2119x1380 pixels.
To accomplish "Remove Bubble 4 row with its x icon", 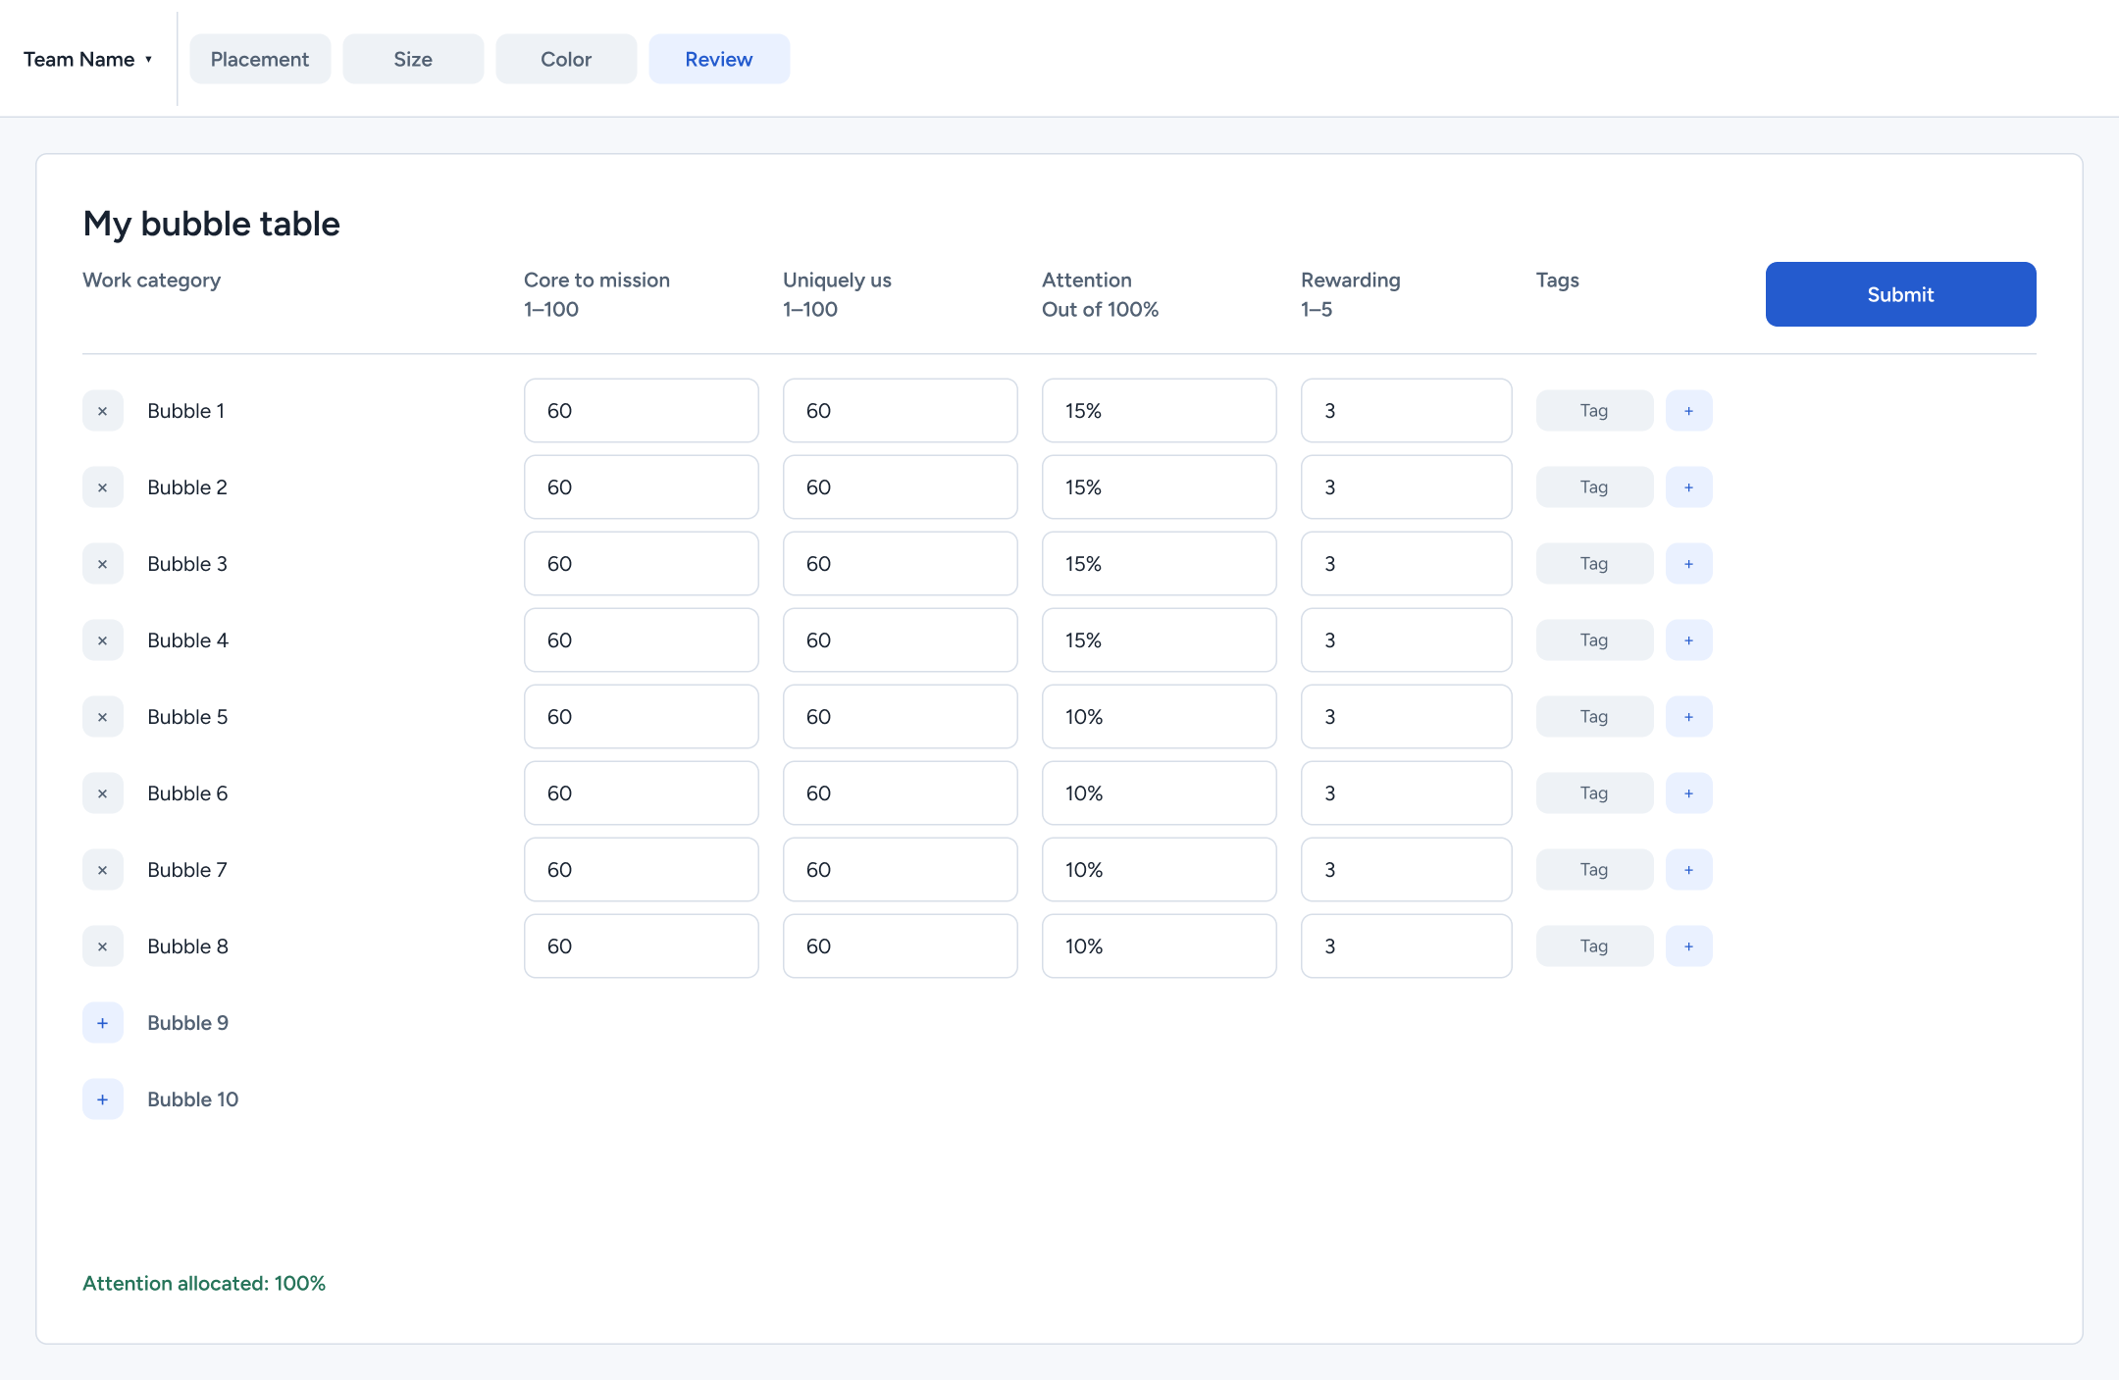I will click(x=103, y=640).
